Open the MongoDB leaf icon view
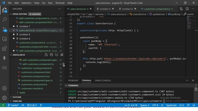 pyautogui.click(x=4, y=58)
